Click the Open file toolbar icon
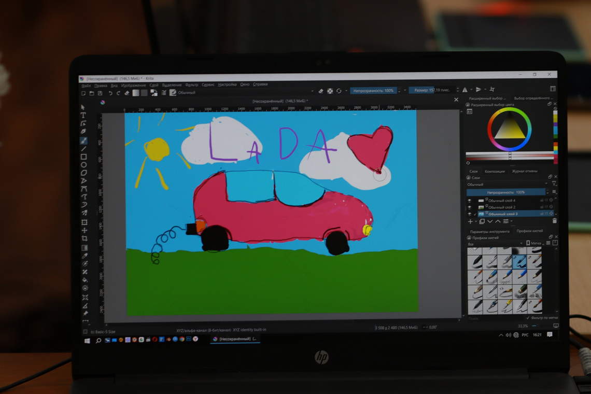Image resolution: width=591 pixels, height=394 pixels. (92, 93)
